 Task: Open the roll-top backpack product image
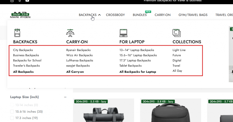tap(103, 110)
